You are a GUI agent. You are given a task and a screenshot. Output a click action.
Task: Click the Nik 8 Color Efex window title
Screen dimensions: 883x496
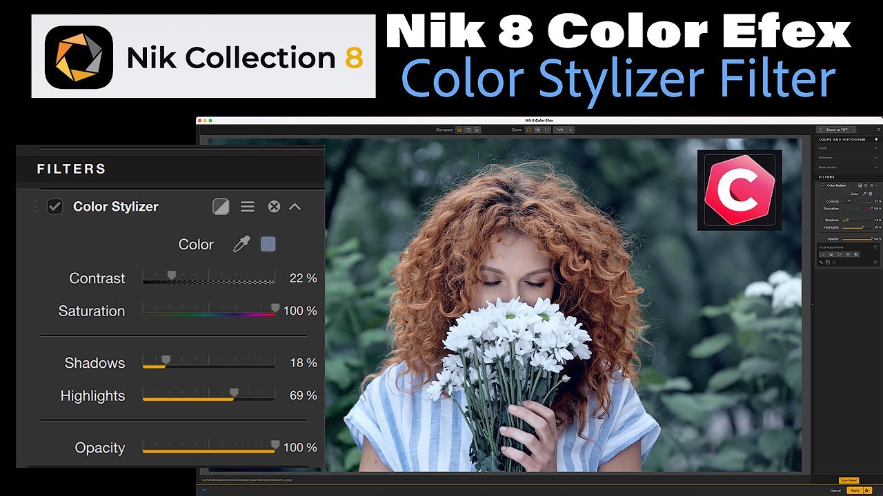click(x=539, y=121)
